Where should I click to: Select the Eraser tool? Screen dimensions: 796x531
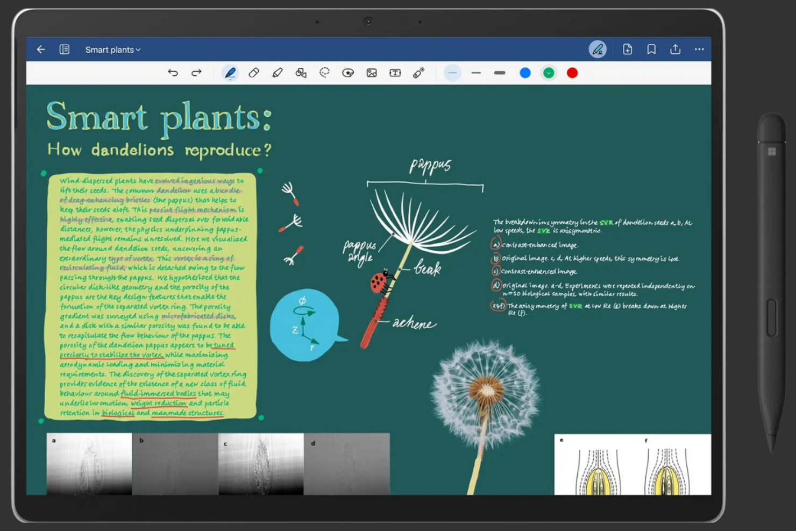coord(254,73)
